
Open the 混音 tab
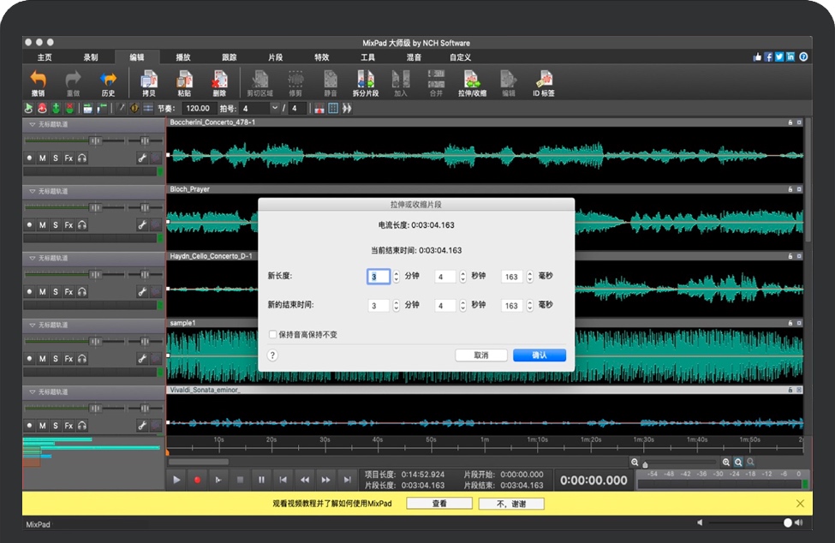tap(414, 57)
